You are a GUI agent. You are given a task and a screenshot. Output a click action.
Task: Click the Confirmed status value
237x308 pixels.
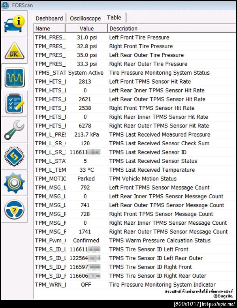[x=86, y=240]
